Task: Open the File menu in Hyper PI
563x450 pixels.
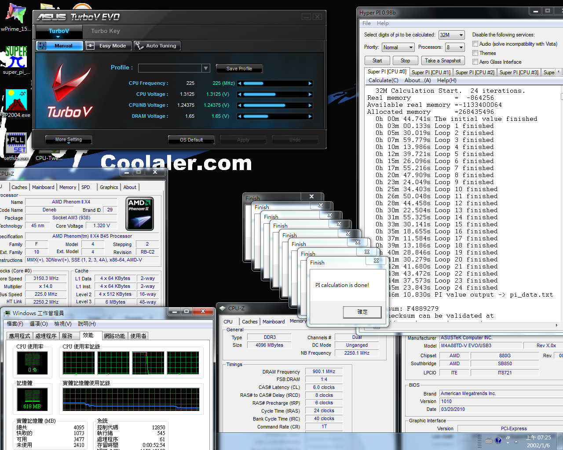Action: [x=366, y=23]
